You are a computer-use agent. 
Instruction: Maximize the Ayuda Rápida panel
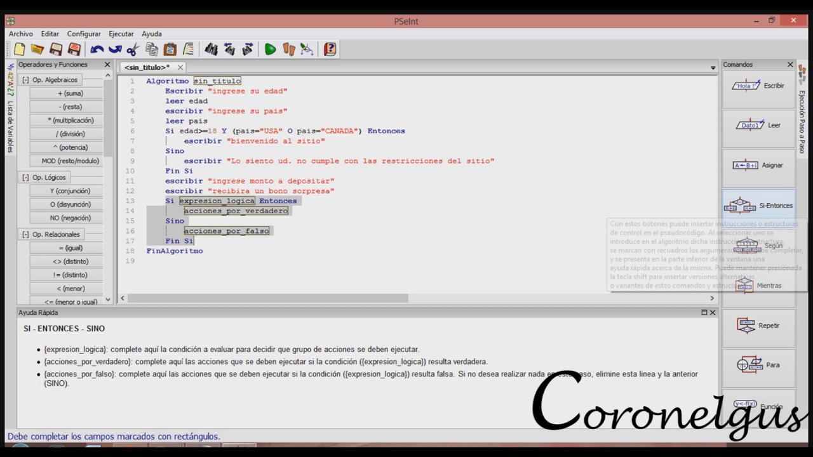[x=704, y=312]
